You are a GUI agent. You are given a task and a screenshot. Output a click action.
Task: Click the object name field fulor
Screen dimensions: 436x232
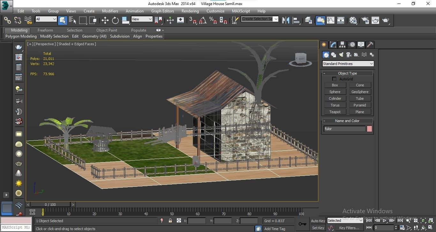pos(344,129)
